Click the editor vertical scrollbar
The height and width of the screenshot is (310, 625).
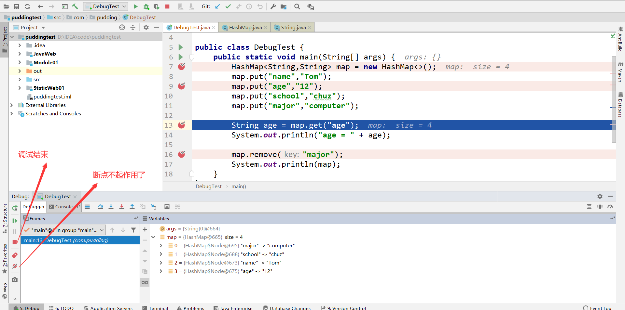click(x=614, y=99)
